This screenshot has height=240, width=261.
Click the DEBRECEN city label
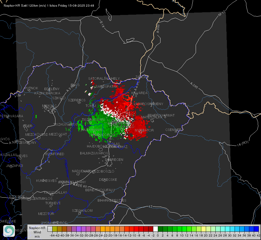click(114, 159)
